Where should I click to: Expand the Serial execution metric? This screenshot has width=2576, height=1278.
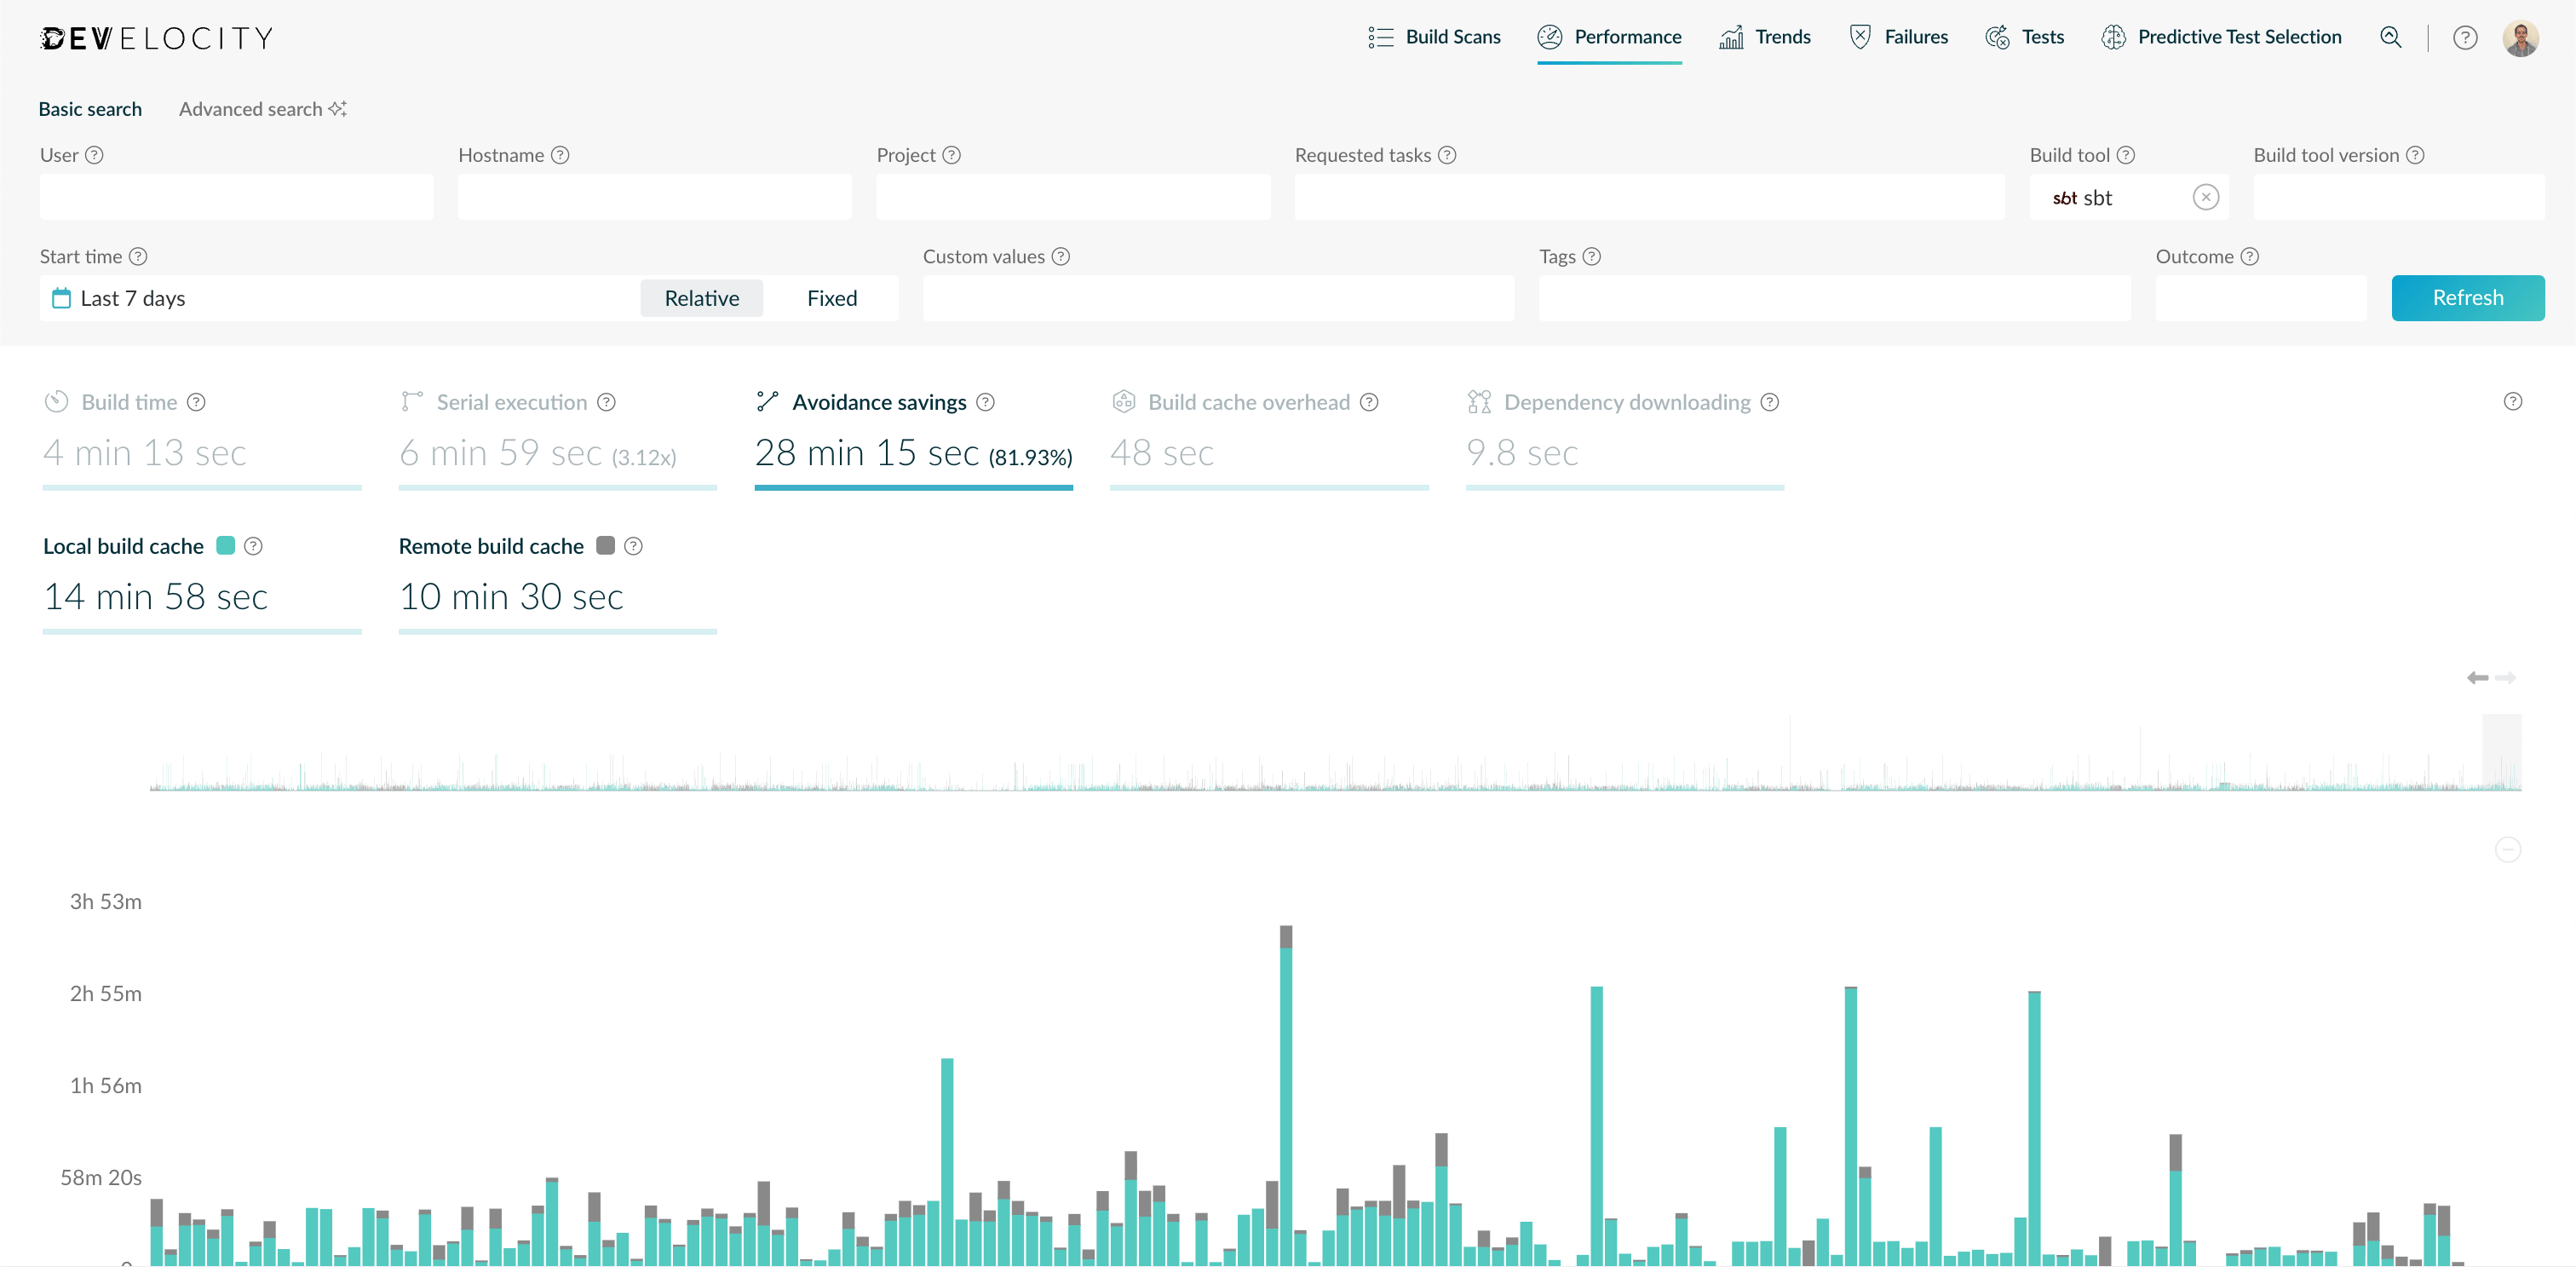[x=511, y=402]
